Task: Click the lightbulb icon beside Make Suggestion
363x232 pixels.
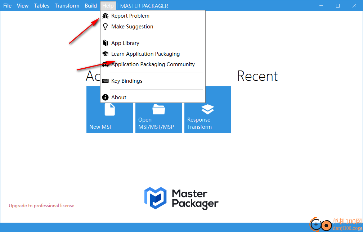Action: pyautogui.click(x=105, y=27)
